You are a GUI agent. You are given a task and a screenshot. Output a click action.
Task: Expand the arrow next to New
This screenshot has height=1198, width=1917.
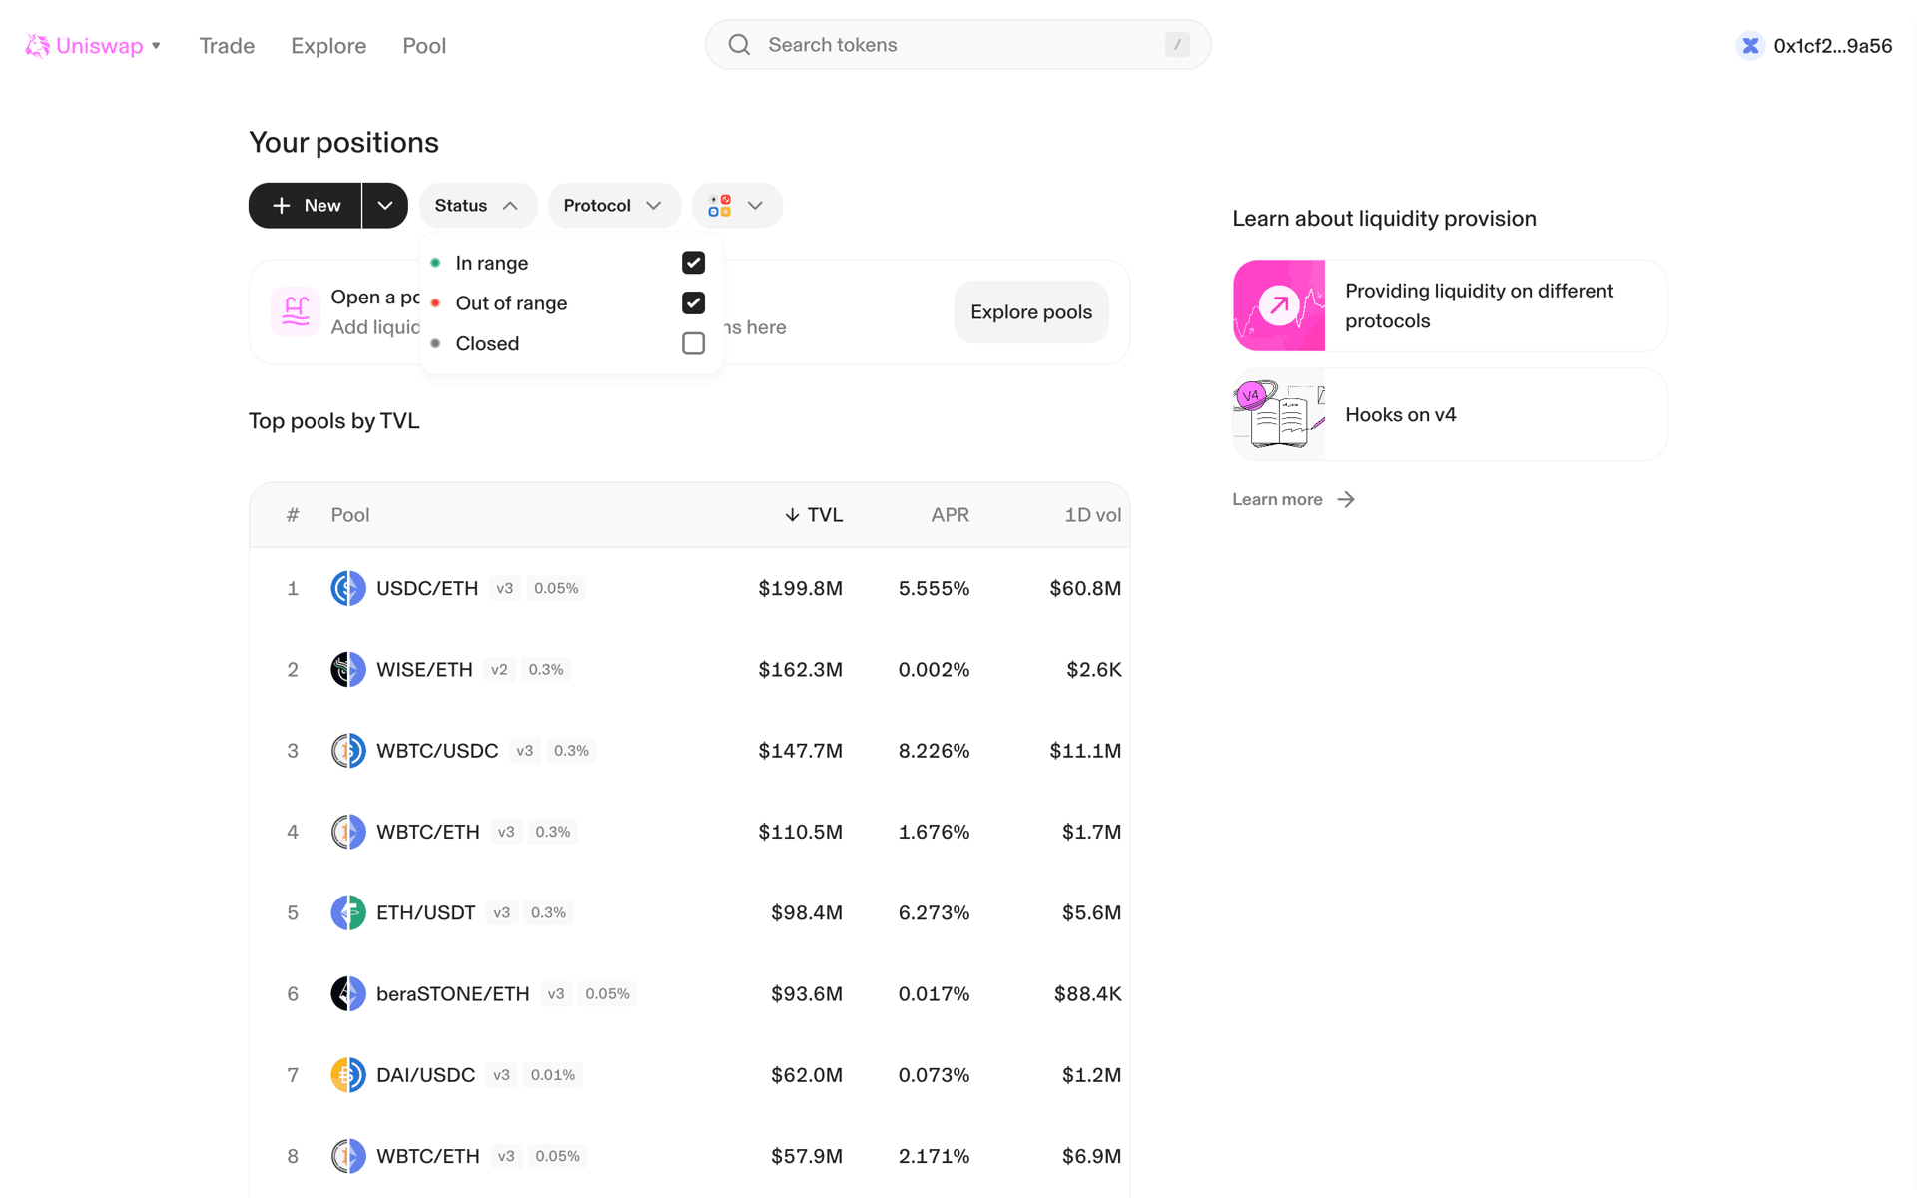click(385, 206)
